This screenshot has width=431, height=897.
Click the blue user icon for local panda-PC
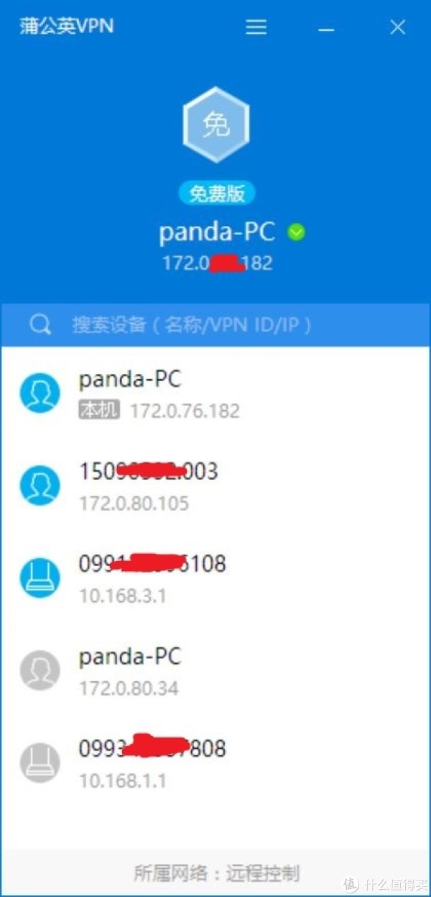coord(40,393)
